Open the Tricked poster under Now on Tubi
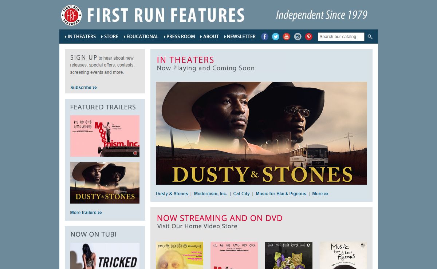437x269 pixels. pyautogui.click(x=105, y=256)
